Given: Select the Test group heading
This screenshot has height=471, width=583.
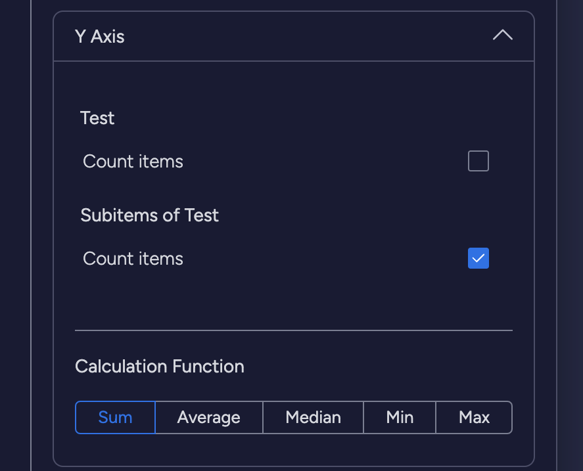Looking at the screenshot, I should click(97, 118).
